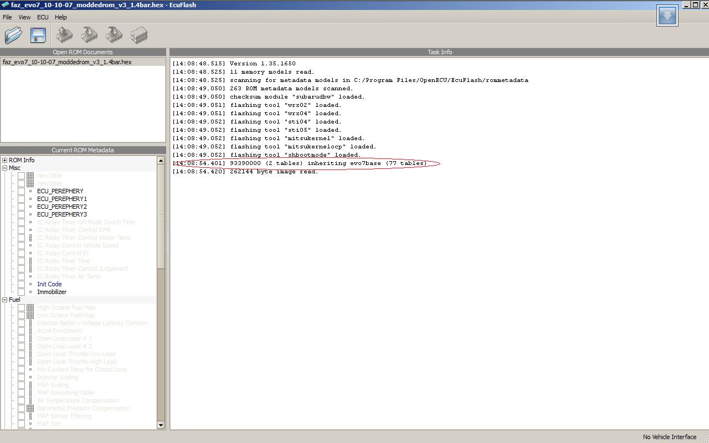Check the Immobilizer checkbox
Screen dimensions: 709x443
[x=21, y=292]
